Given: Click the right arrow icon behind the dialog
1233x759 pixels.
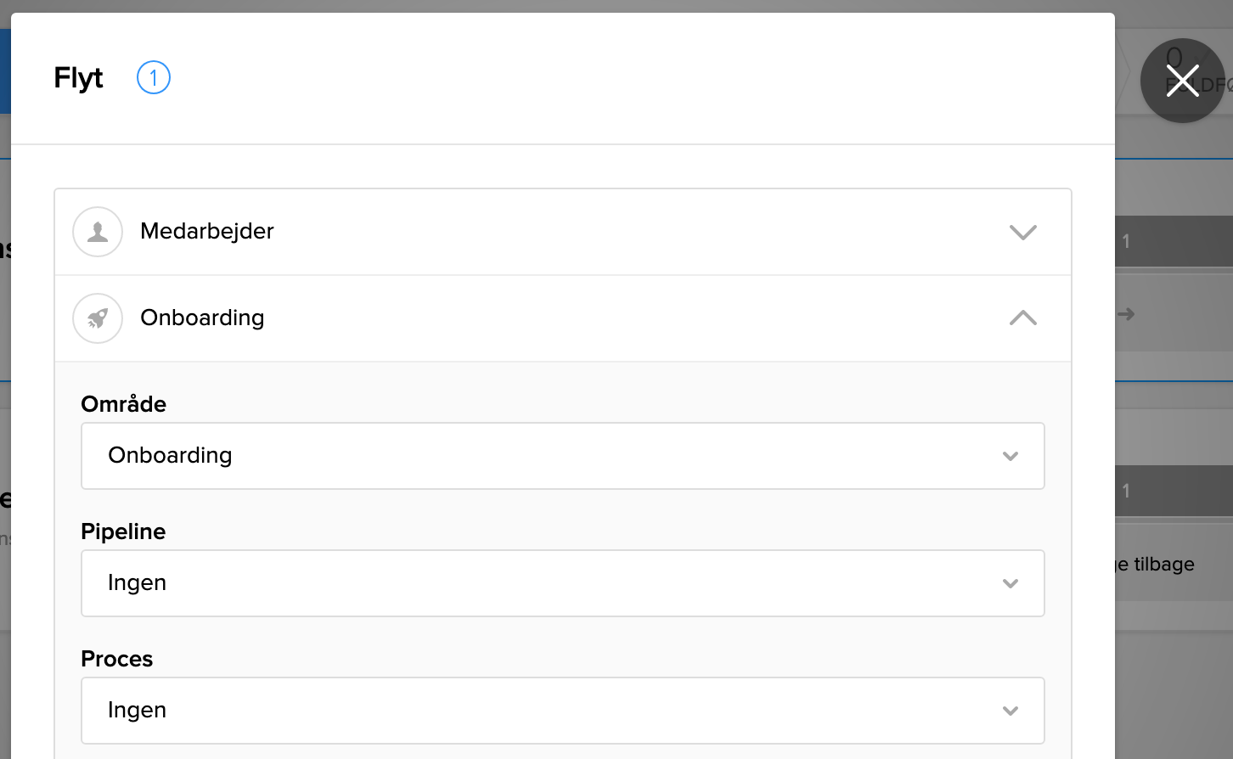Looking at the screenshot, I should [1127, 315].
